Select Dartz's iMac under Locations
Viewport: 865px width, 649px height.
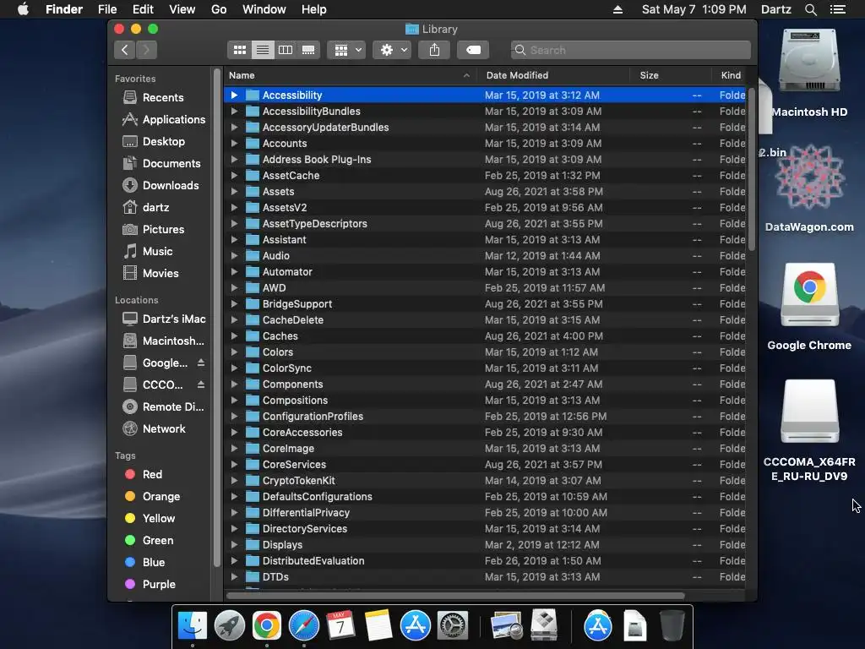click(164, 319)
